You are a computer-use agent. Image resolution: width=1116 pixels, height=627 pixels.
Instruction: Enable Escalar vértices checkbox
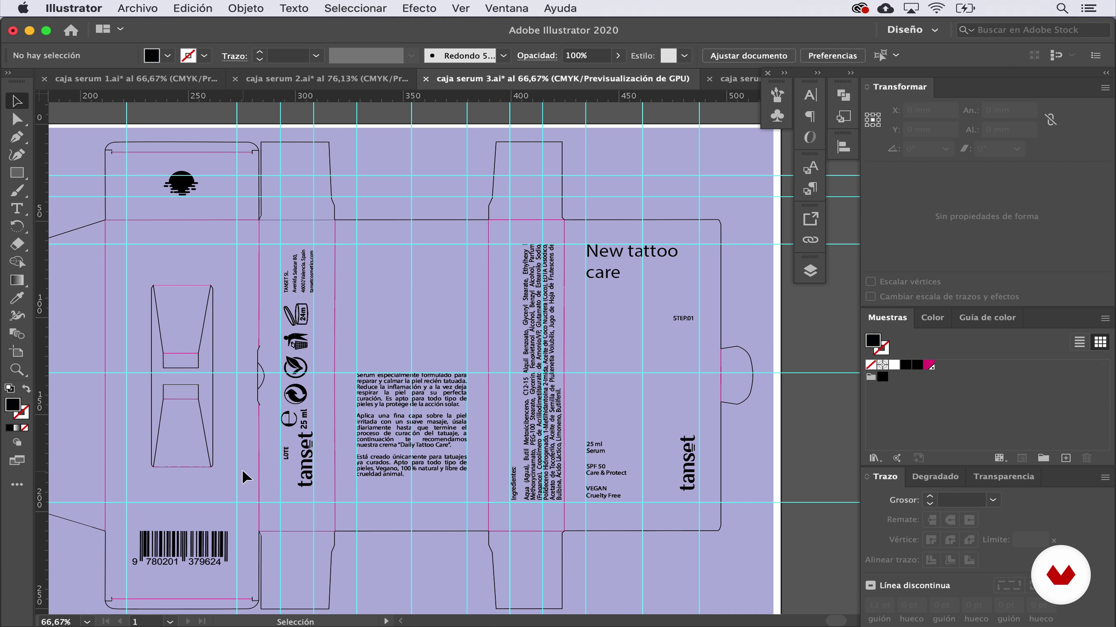pos(870,281)
